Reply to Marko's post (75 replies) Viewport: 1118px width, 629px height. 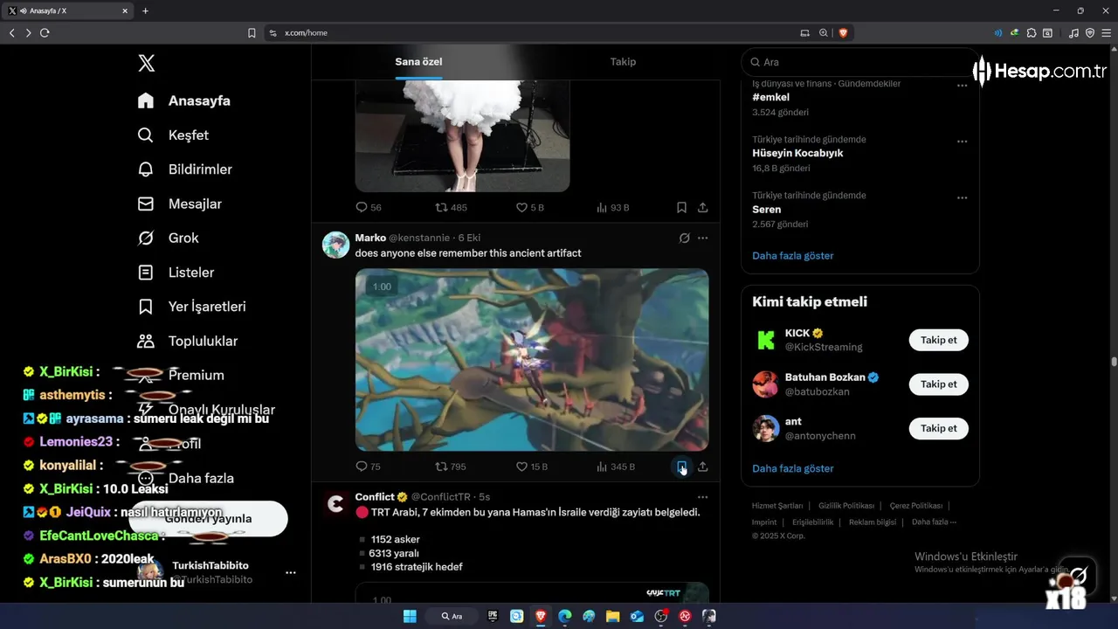click(368, 467)
